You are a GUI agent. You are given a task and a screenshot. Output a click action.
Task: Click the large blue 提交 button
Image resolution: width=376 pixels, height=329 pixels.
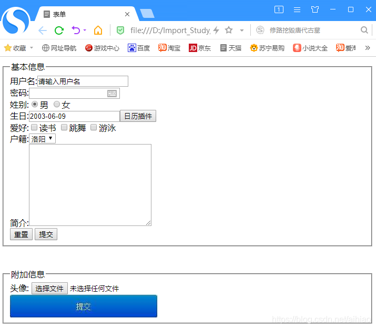[x=84, y=306]
